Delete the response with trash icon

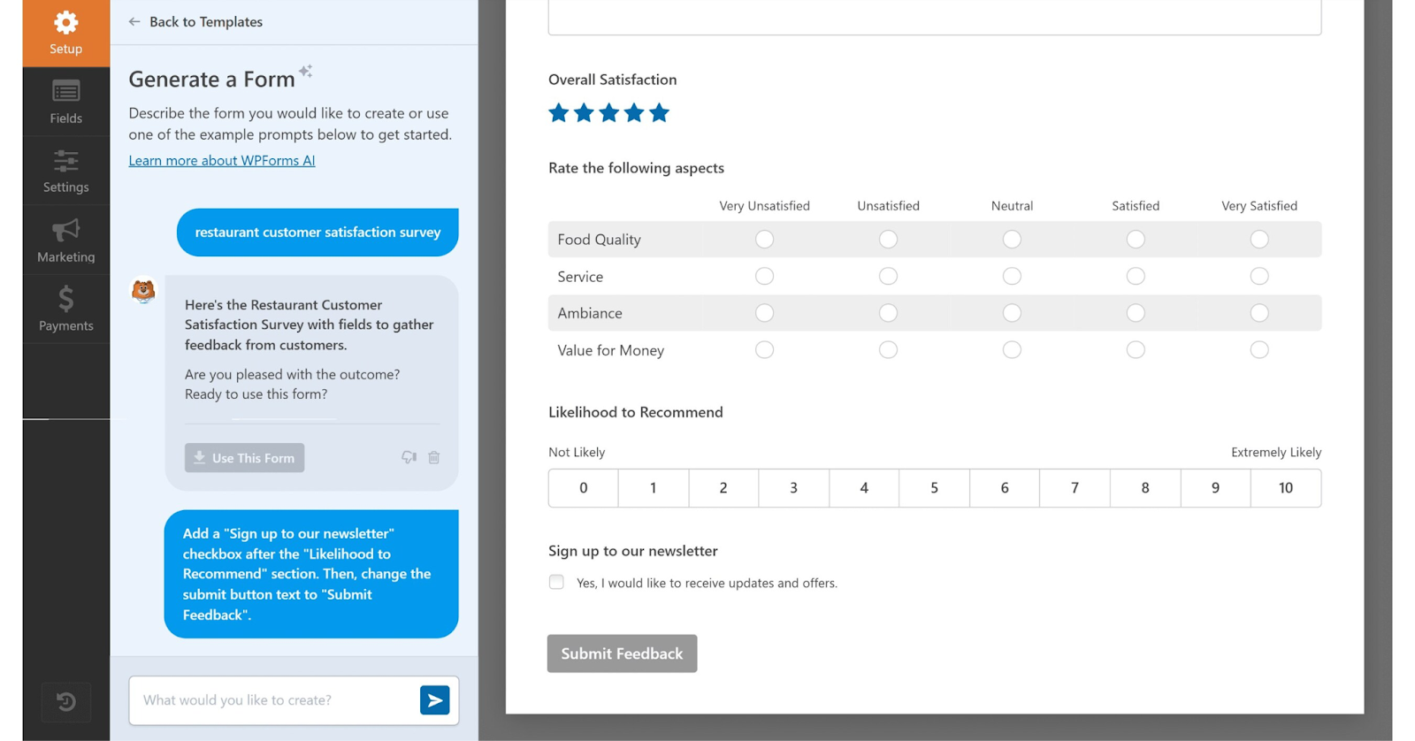coord(434,457)
